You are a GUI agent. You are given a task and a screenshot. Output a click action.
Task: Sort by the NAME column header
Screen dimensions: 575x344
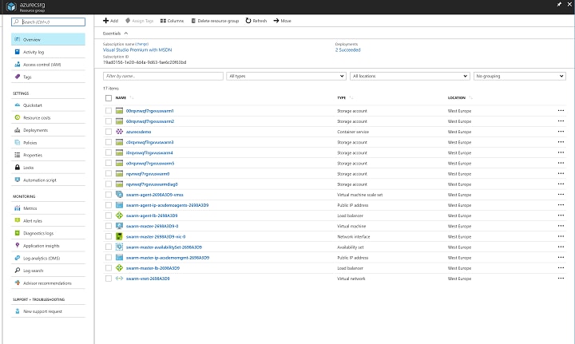click(121, 98)
